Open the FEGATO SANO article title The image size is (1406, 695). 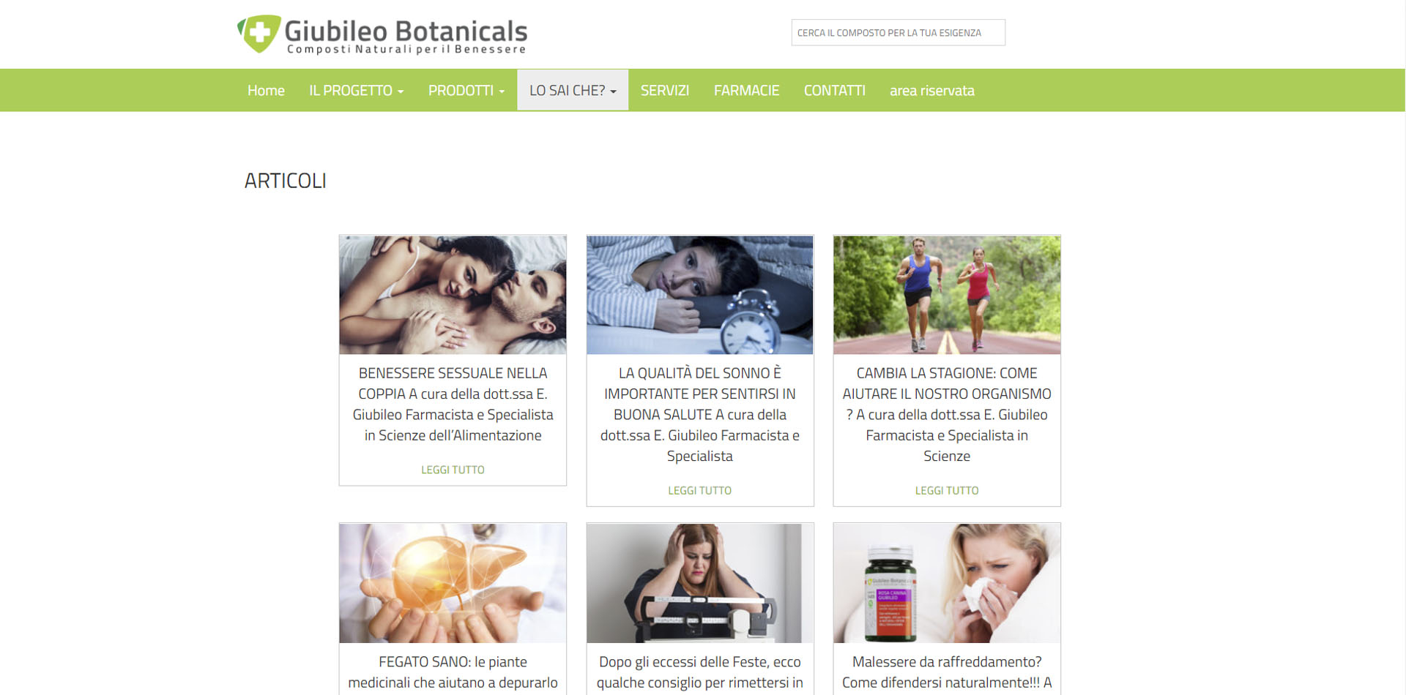tap(453, 672)
